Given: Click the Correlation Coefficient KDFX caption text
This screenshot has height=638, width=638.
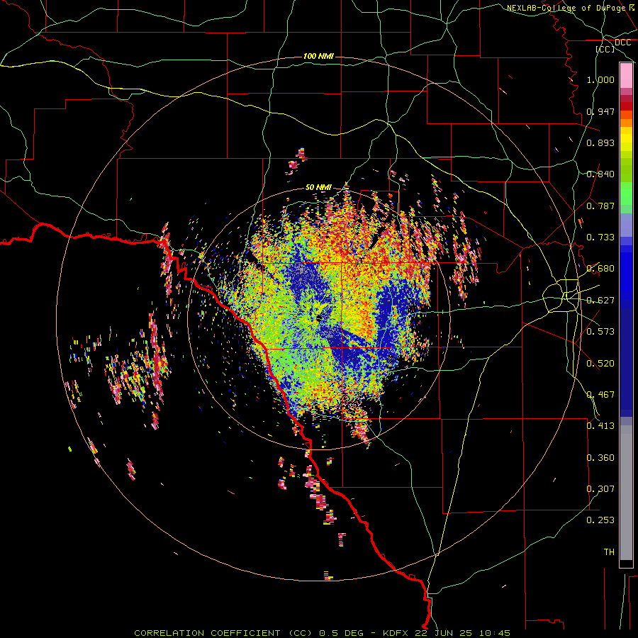Looking at the screenshot, I should [322, 633].
